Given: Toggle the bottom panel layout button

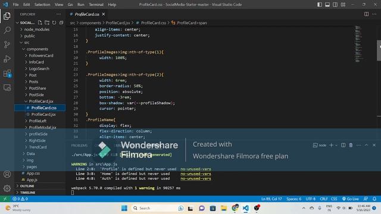Looking at the screenshot, I should (x=327, y=4).
